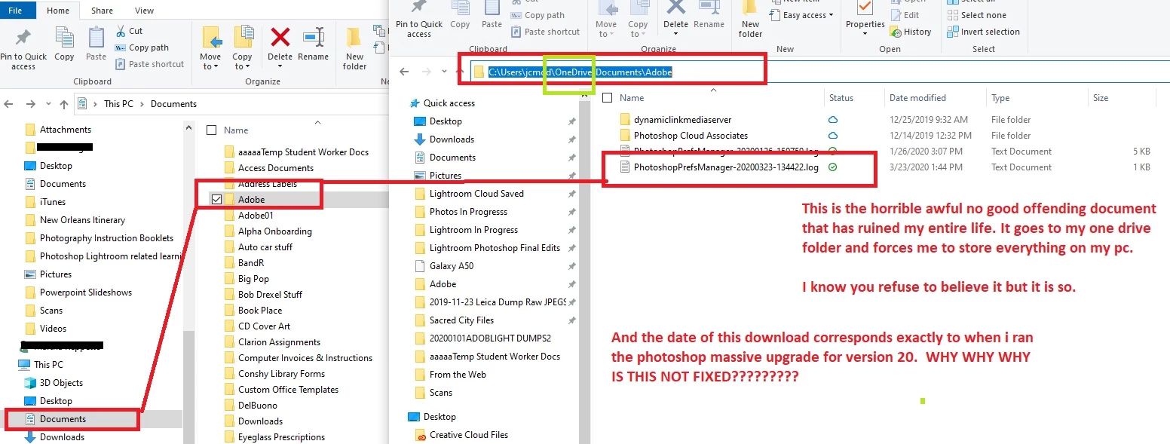Screen dimensions: 1170x444
Task: Select Creative Cloud Files in Adobe window
Action: click(x=469, y=435)
